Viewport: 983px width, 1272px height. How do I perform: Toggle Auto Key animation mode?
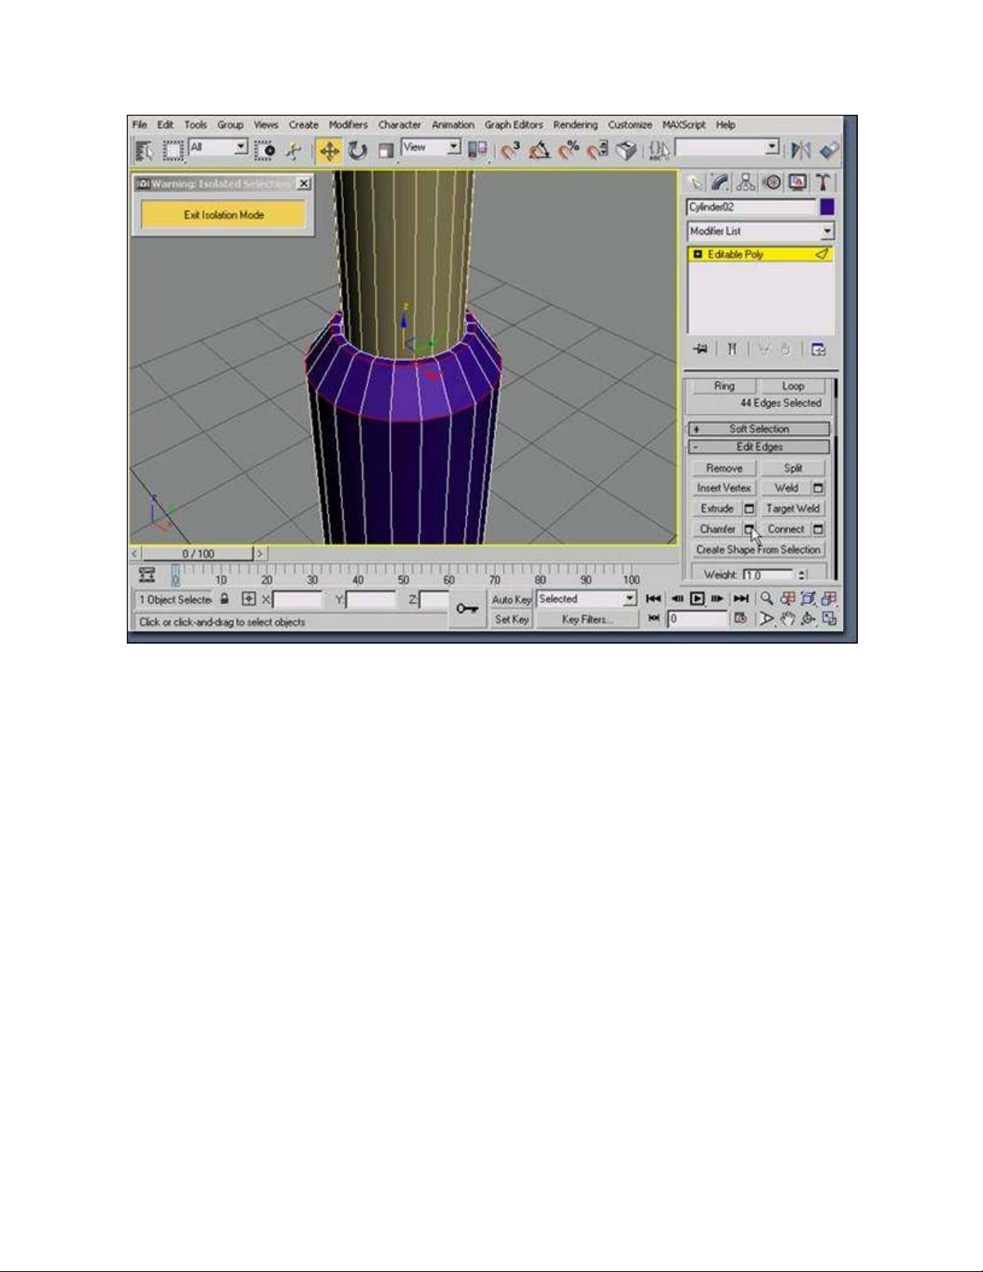[511, 599]
